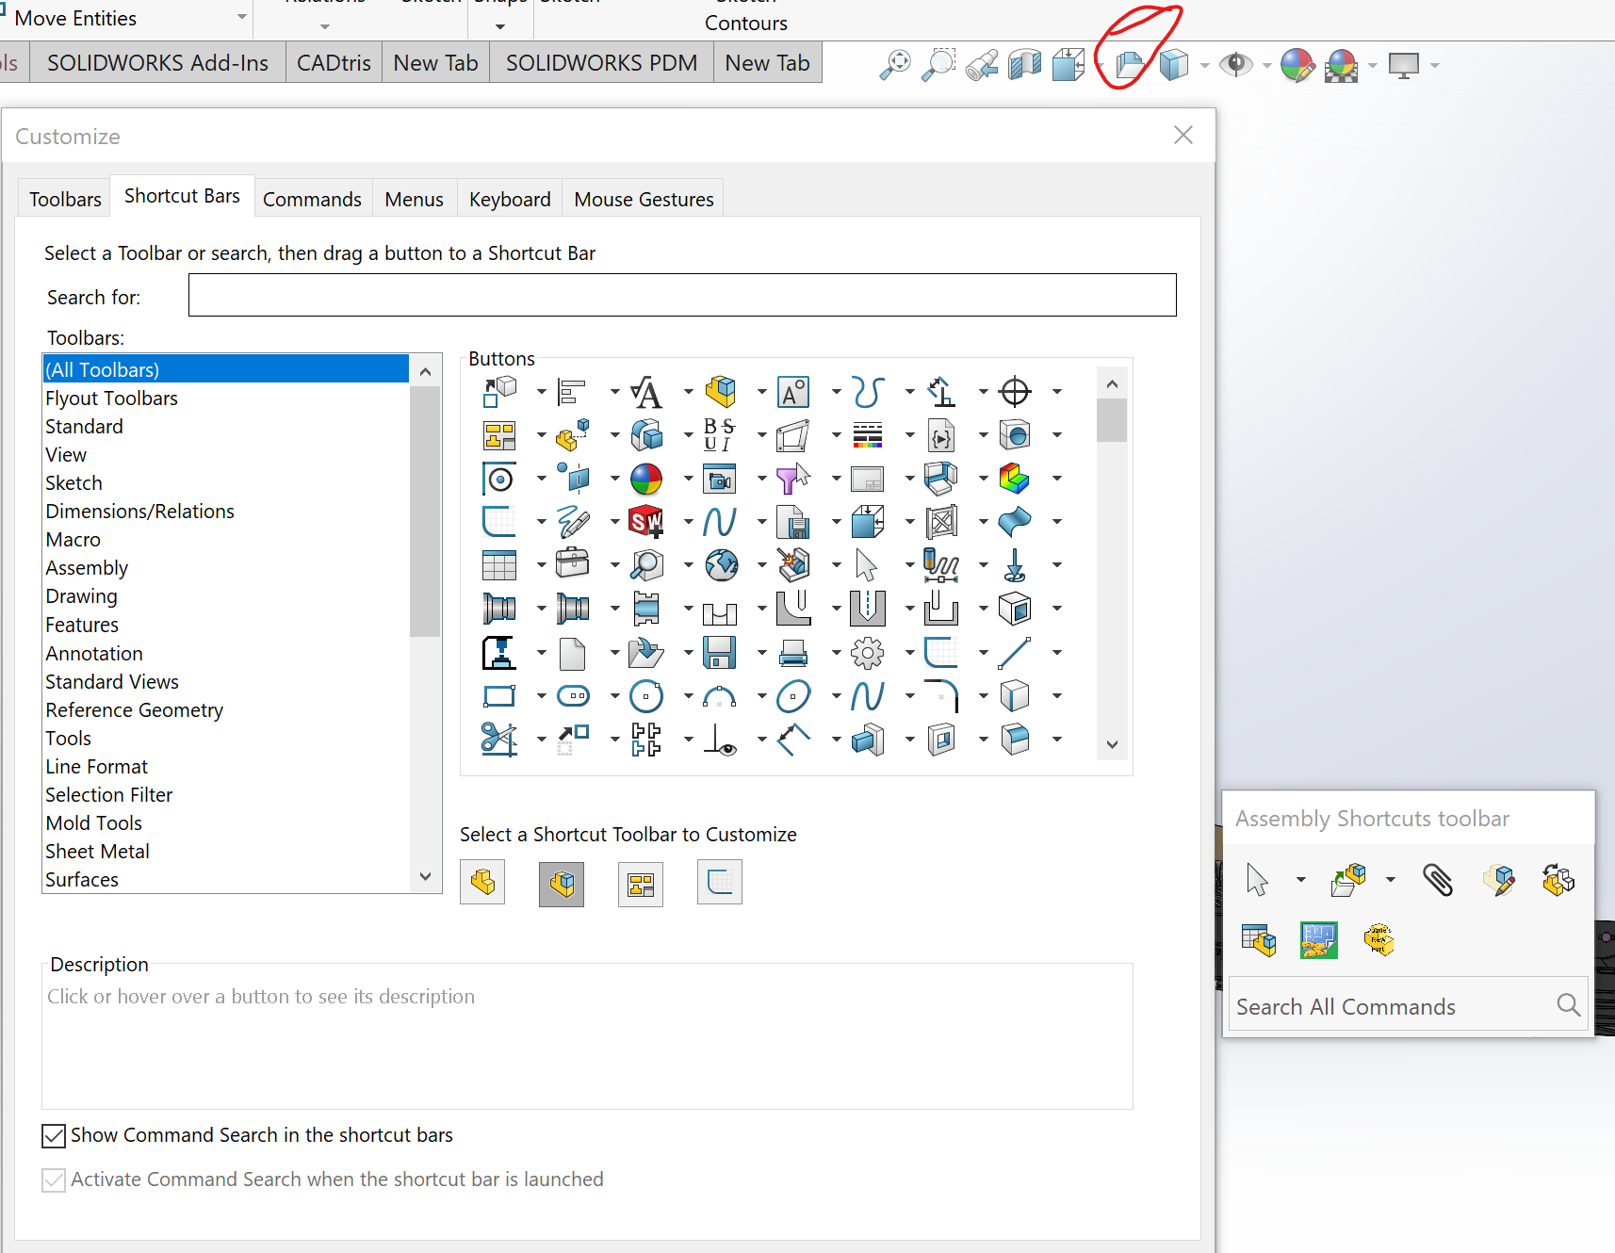
Task: Open the Mouse Gestures tab
Action: pos(644,200)
